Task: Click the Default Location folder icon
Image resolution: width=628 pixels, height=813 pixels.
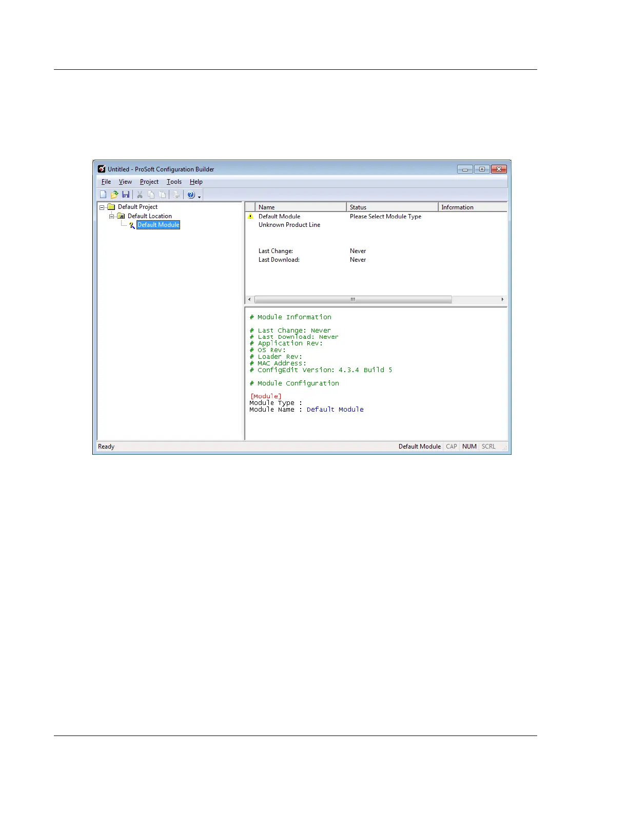Action: click(121, 216)
